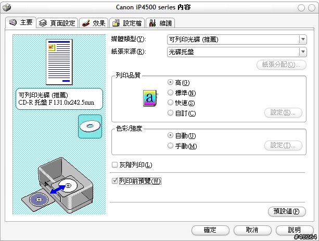Open the 頁面設定 tab

coord(57,23)
